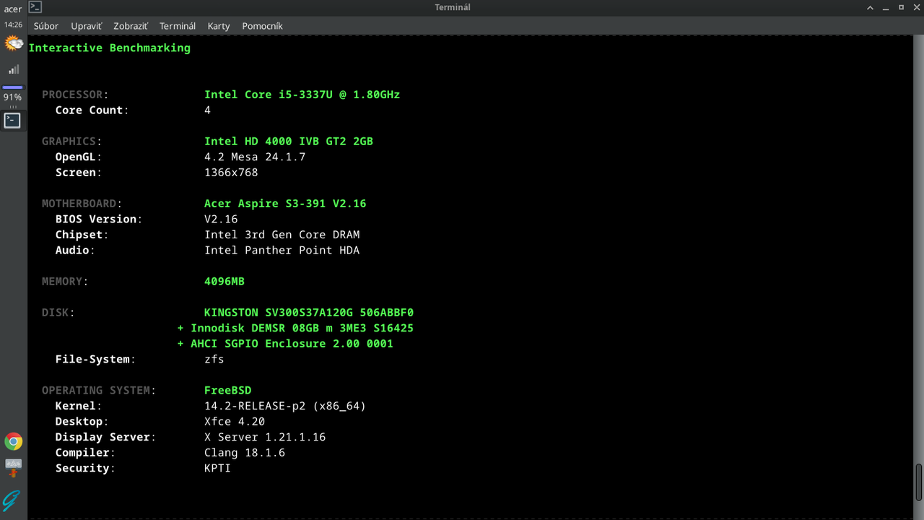Viewport: 924px width, 520px height.
Task: Click the 'Acer Aspire S3-391 V2.16' text
Action: click(x=285, y=204)
